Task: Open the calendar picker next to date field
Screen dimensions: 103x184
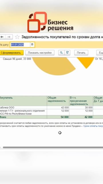Action: point(32,45)
